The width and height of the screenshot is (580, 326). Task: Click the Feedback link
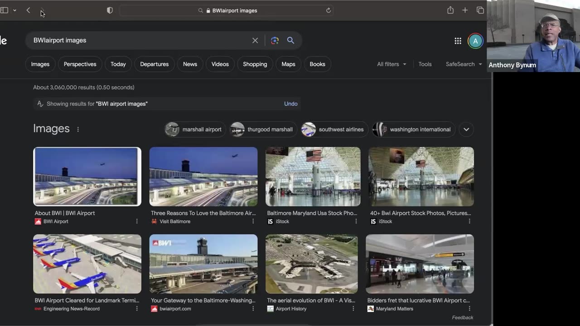tap(463, 317)
